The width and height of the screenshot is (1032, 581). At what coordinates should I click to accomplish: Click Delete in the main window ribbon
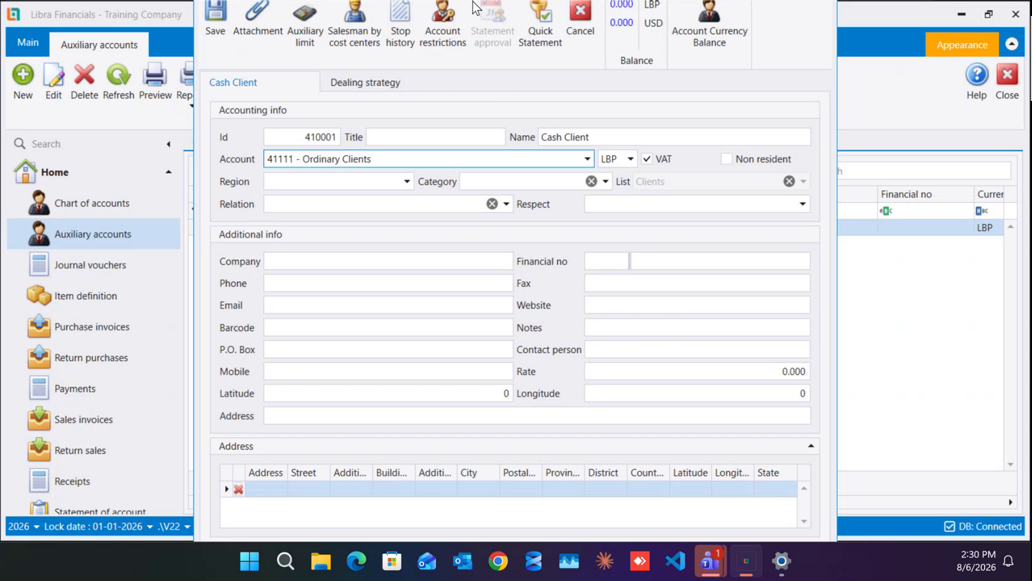click(x=84, y=82)
